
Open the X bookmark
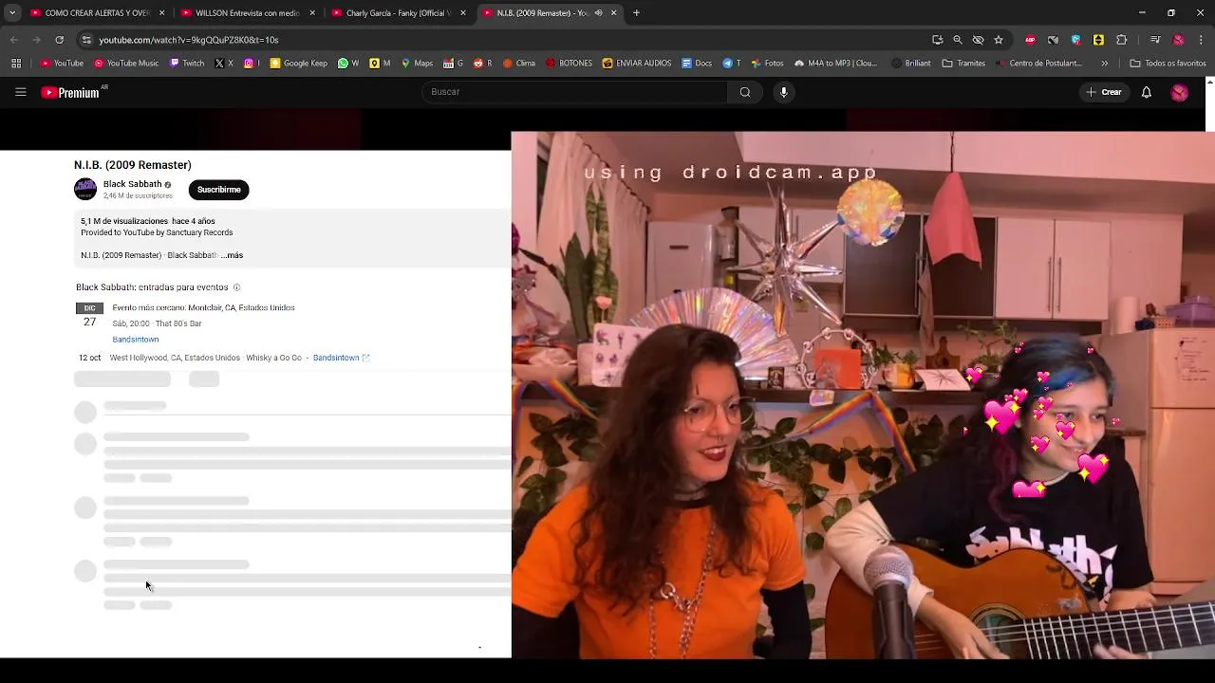224,64
